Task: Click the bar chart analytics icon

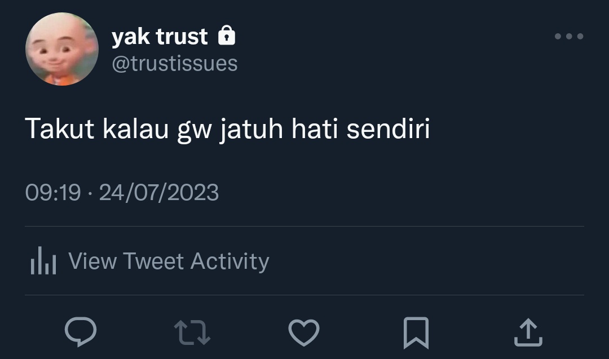Action: click(43, 261)
